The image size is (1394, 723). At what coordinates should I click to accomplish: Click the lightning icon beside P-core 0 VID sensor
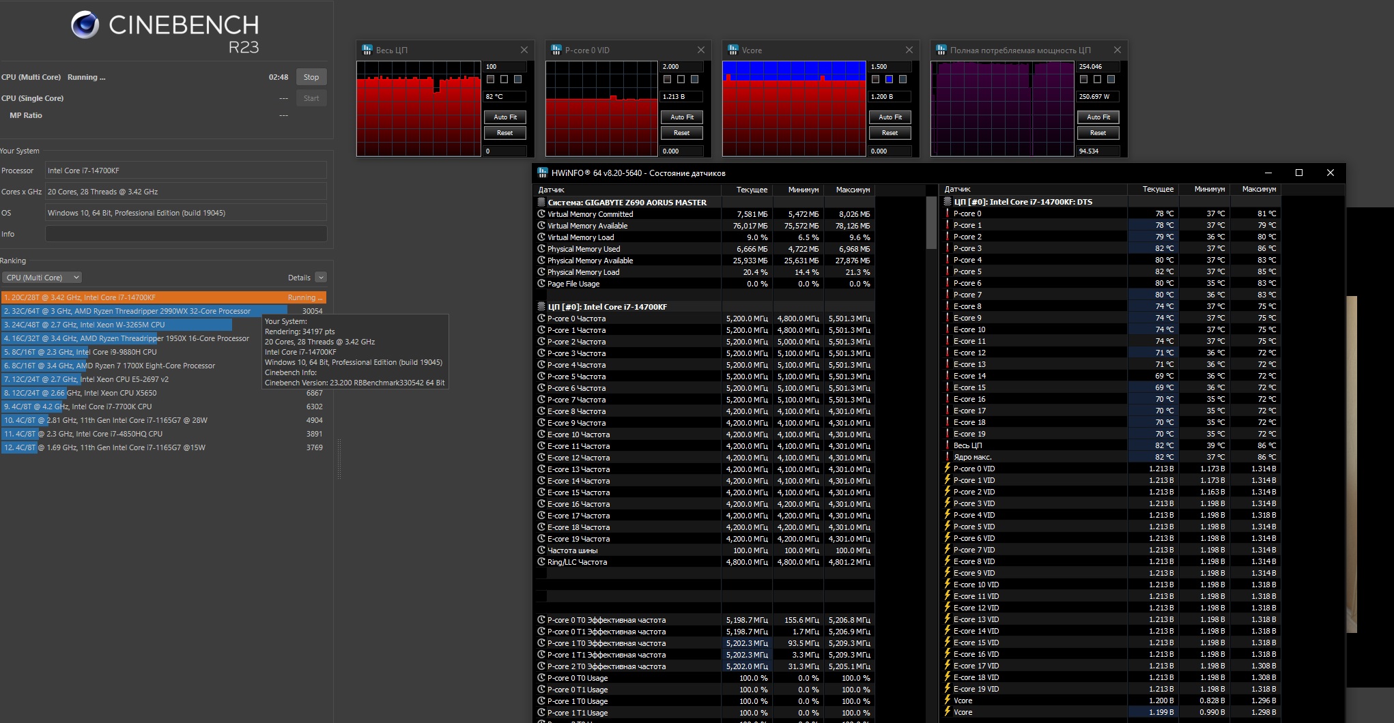click(948, 469)
